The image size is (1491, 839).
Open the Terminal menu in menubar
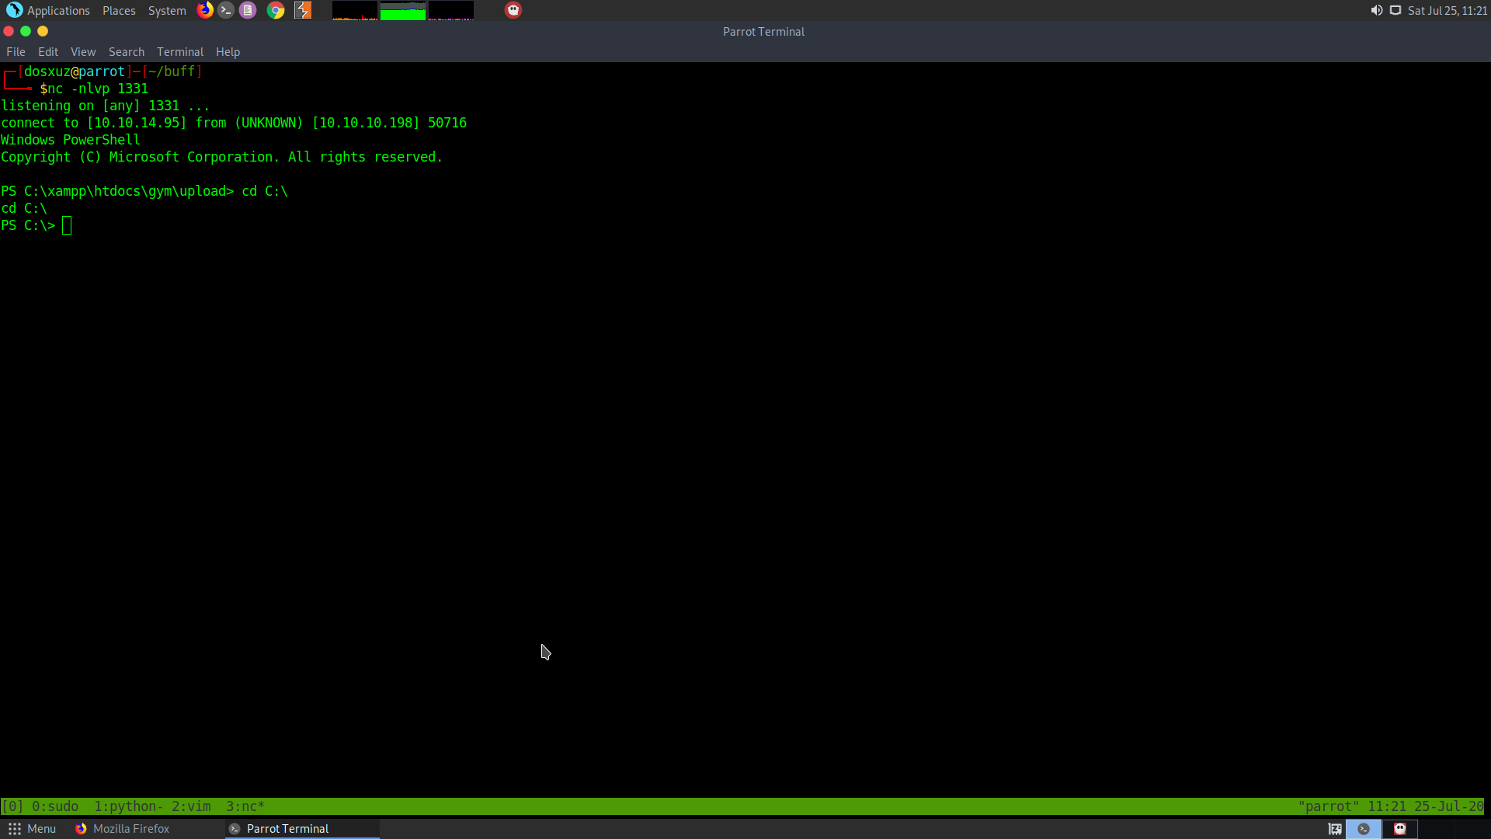[180, 52]
